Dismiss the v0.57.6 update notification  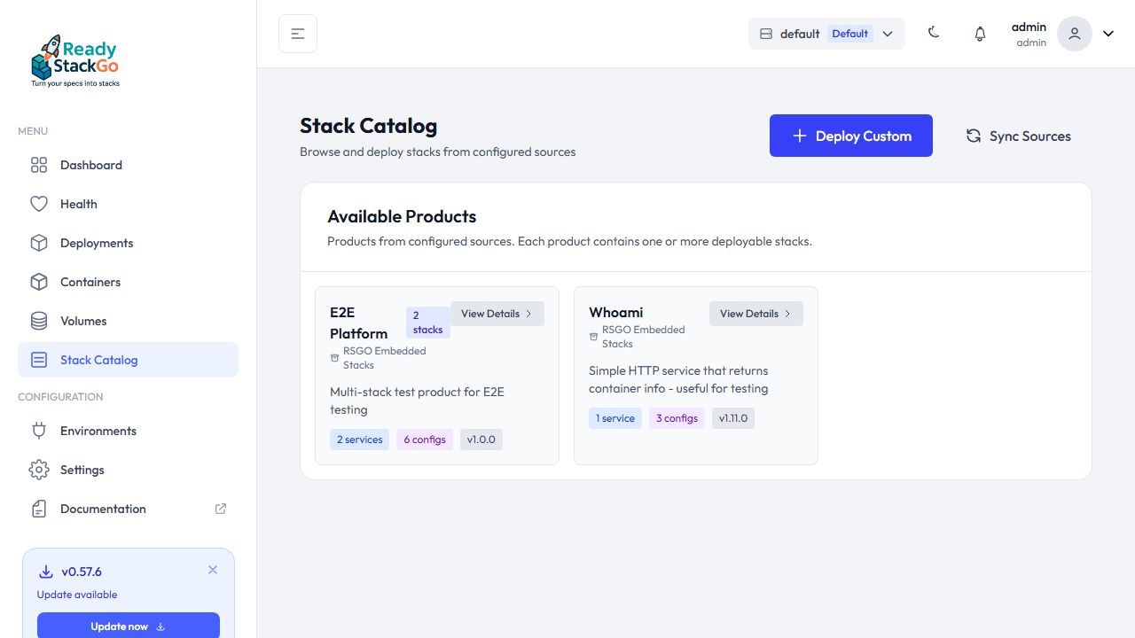212,570
